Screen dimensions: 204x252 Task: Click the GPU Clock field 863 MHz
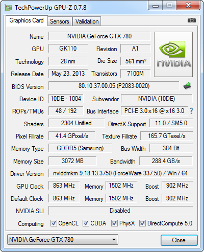[x=64, y=186]
